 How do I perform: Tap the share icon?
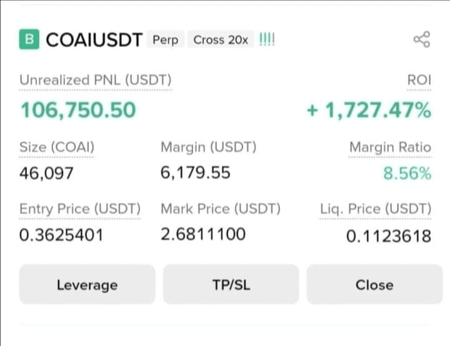(x=422, y=39)
